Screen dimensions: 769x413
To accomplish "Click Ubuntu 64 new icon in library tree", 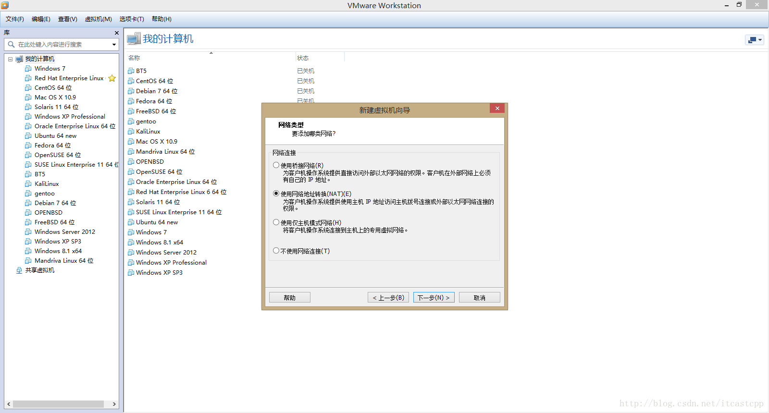I will pyautogui.click(x=28, y=136).
